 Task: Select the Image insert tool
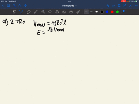(x=64, y=12)
